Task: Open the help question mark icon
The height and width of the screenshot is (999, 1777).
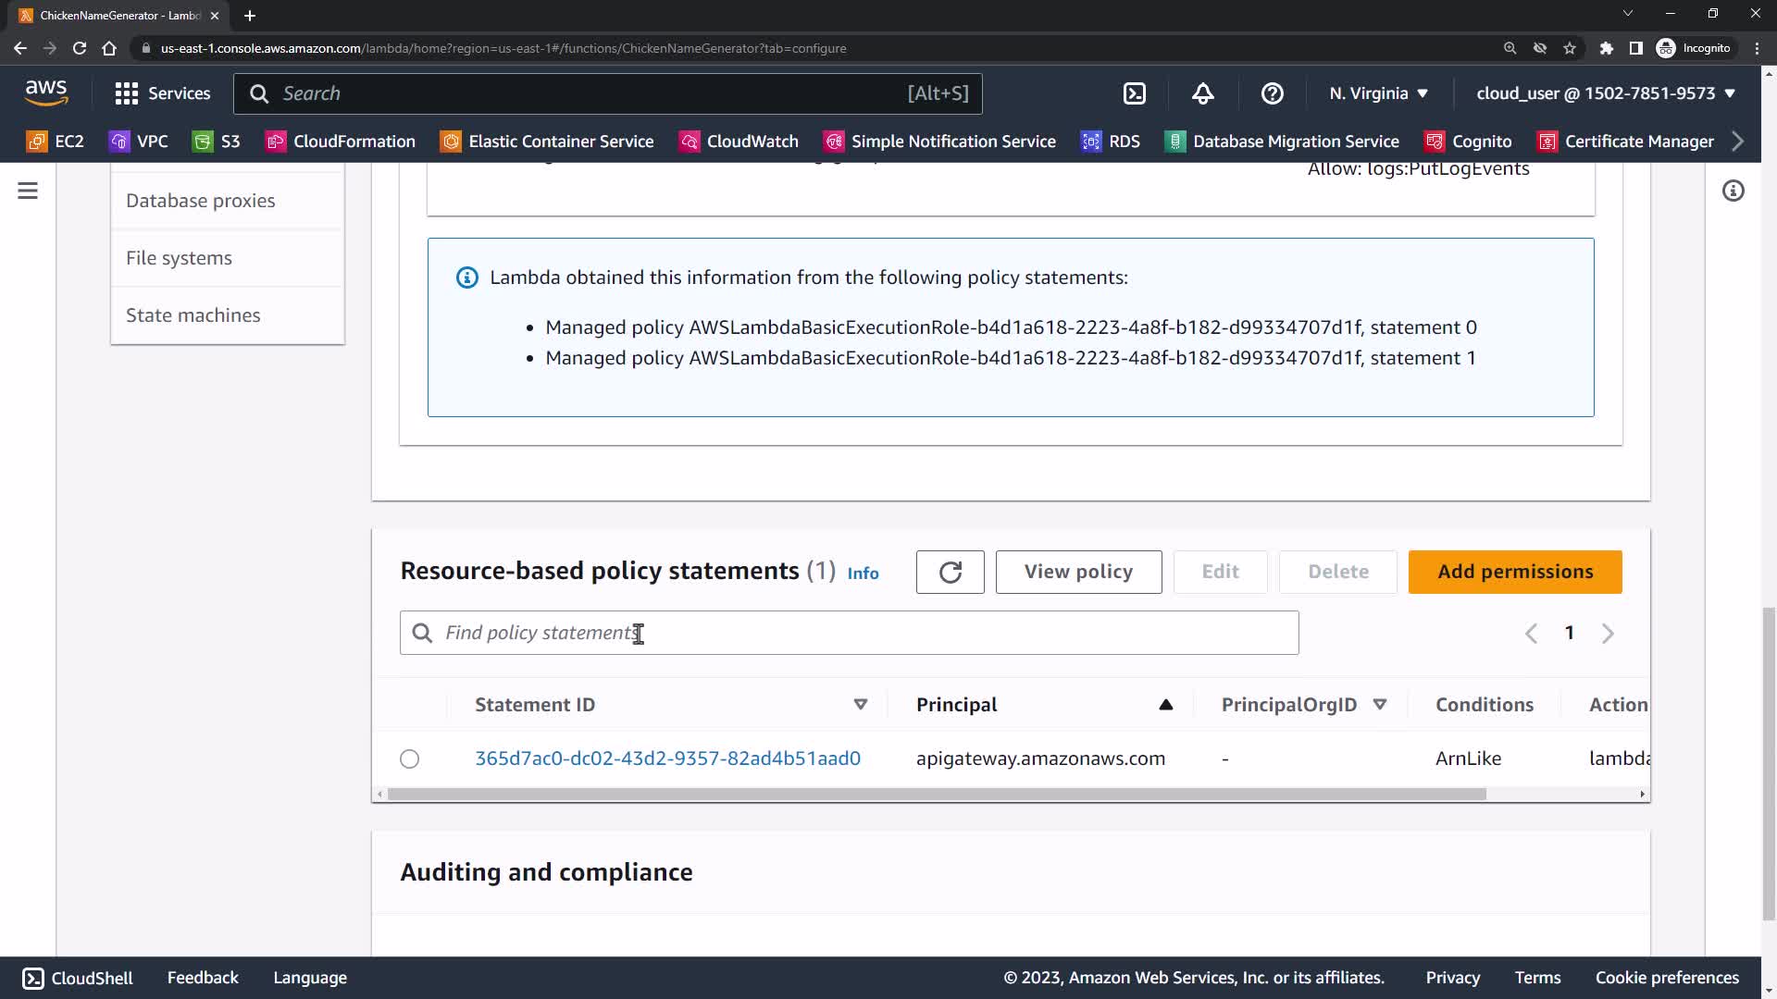Action: point(1272,93)
